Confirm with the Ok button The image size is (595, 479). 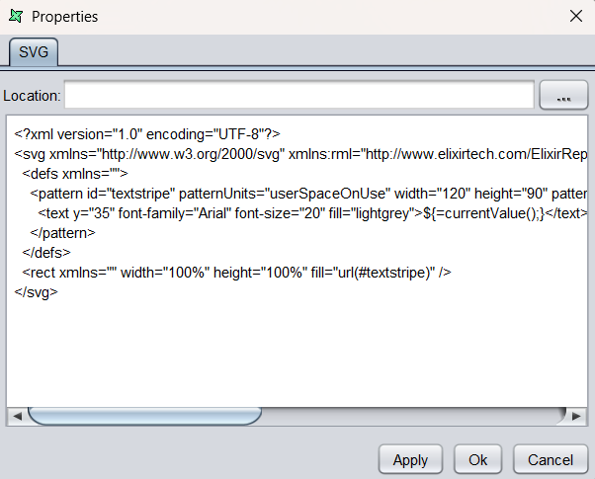tap(477, 459)
